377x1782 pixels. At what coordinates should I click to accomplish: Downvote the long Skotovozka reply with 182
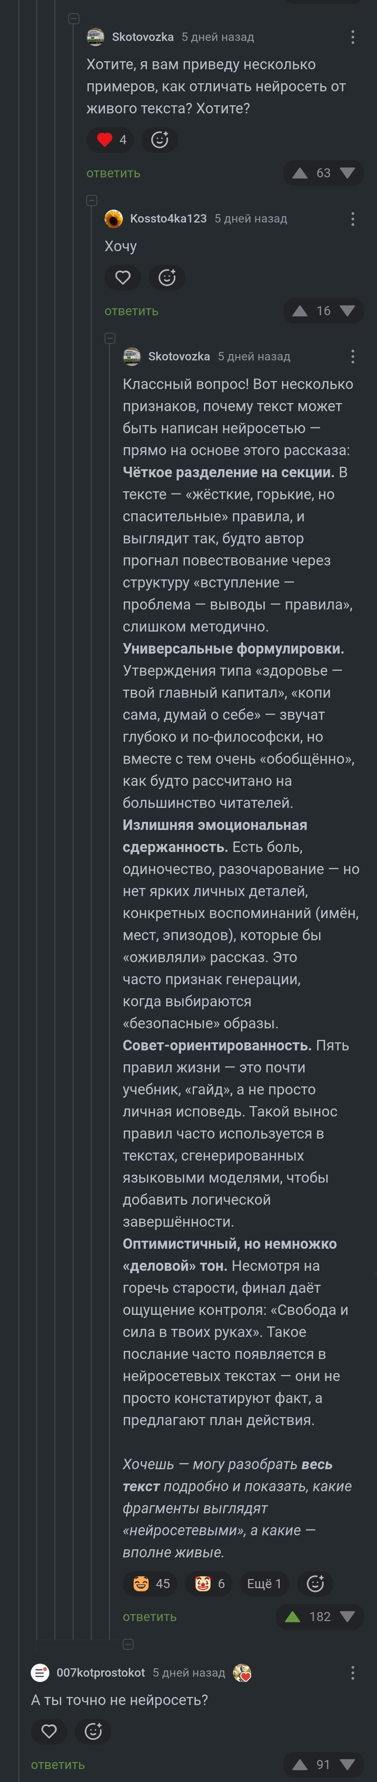tap(347, 1617)
